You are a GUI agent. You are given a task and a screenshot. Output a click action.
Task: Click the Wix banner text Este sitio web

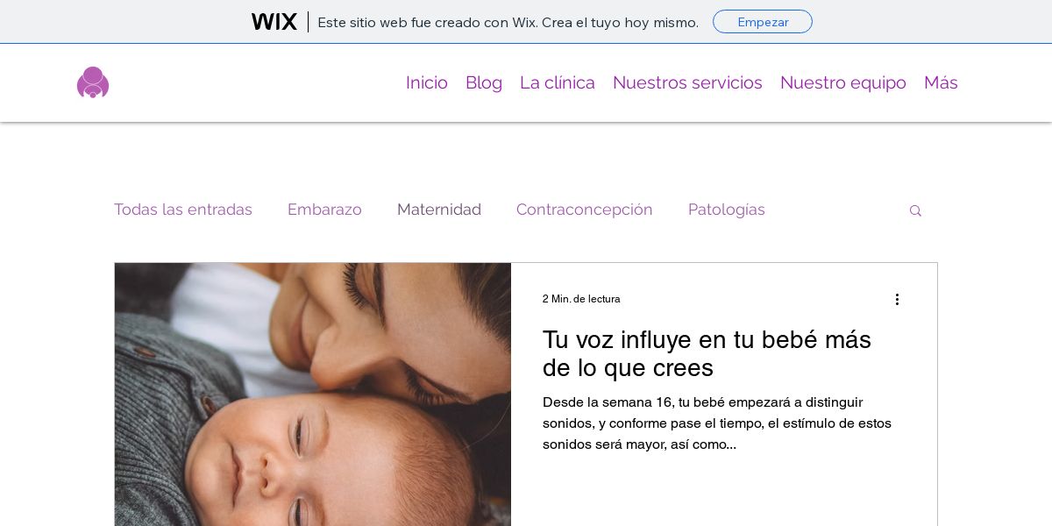point(508,22)
